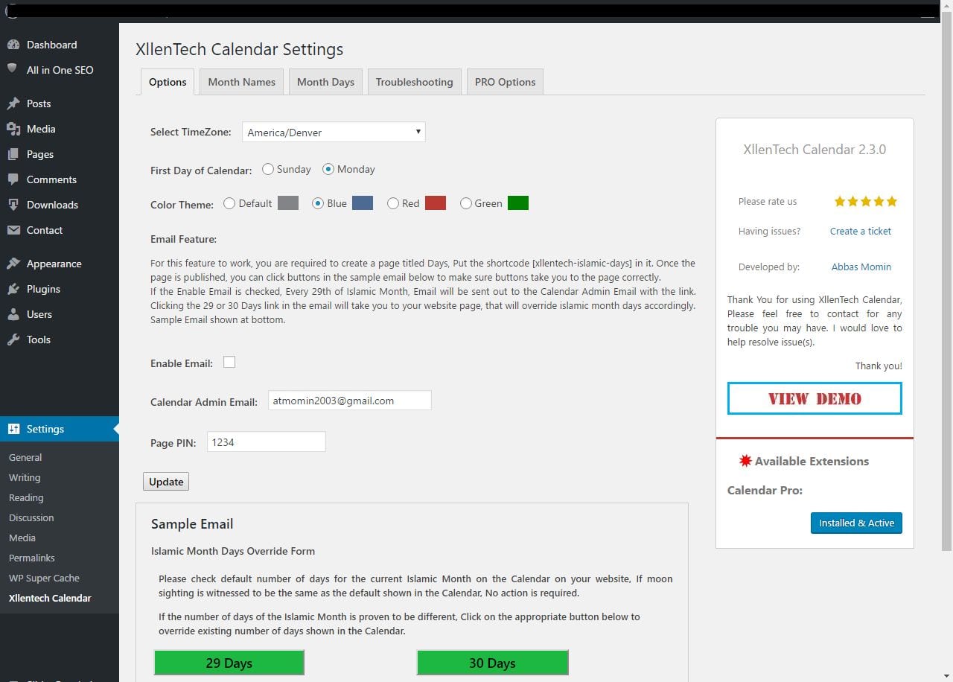
Task: Switch to the Month Names tab
Action: pos(241,82)
